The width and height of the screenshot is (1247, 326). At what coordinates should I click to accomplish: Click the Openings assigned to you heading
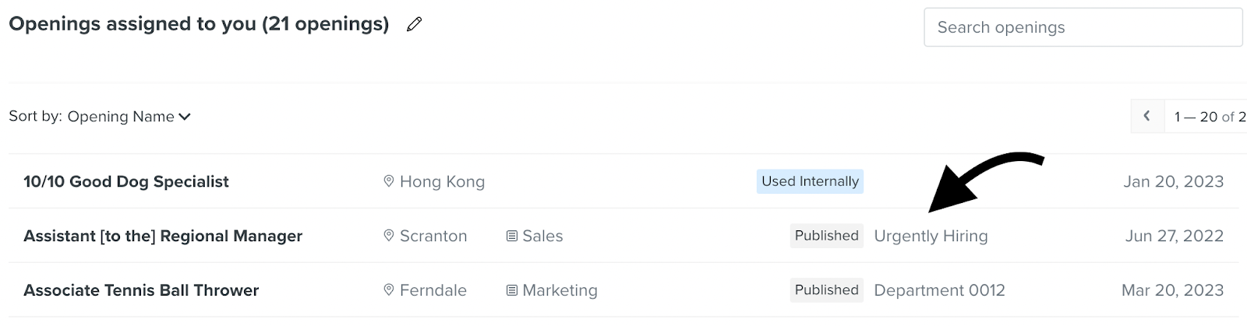(199, 24)
